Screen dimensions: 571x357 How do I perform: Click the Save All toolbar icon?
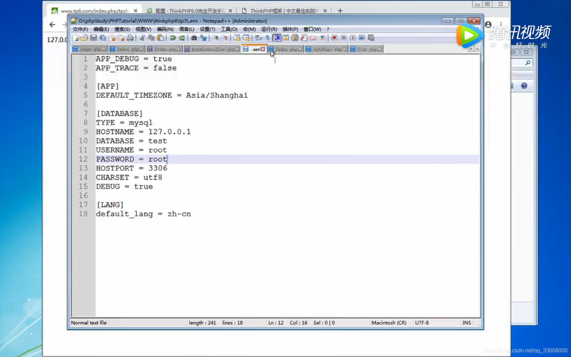(x=103, y=38)
